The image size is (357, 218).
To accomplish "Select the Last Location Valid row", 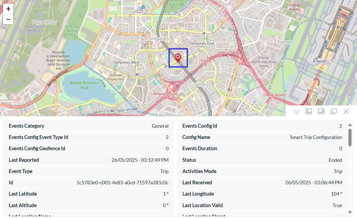I will pos(262,205).
